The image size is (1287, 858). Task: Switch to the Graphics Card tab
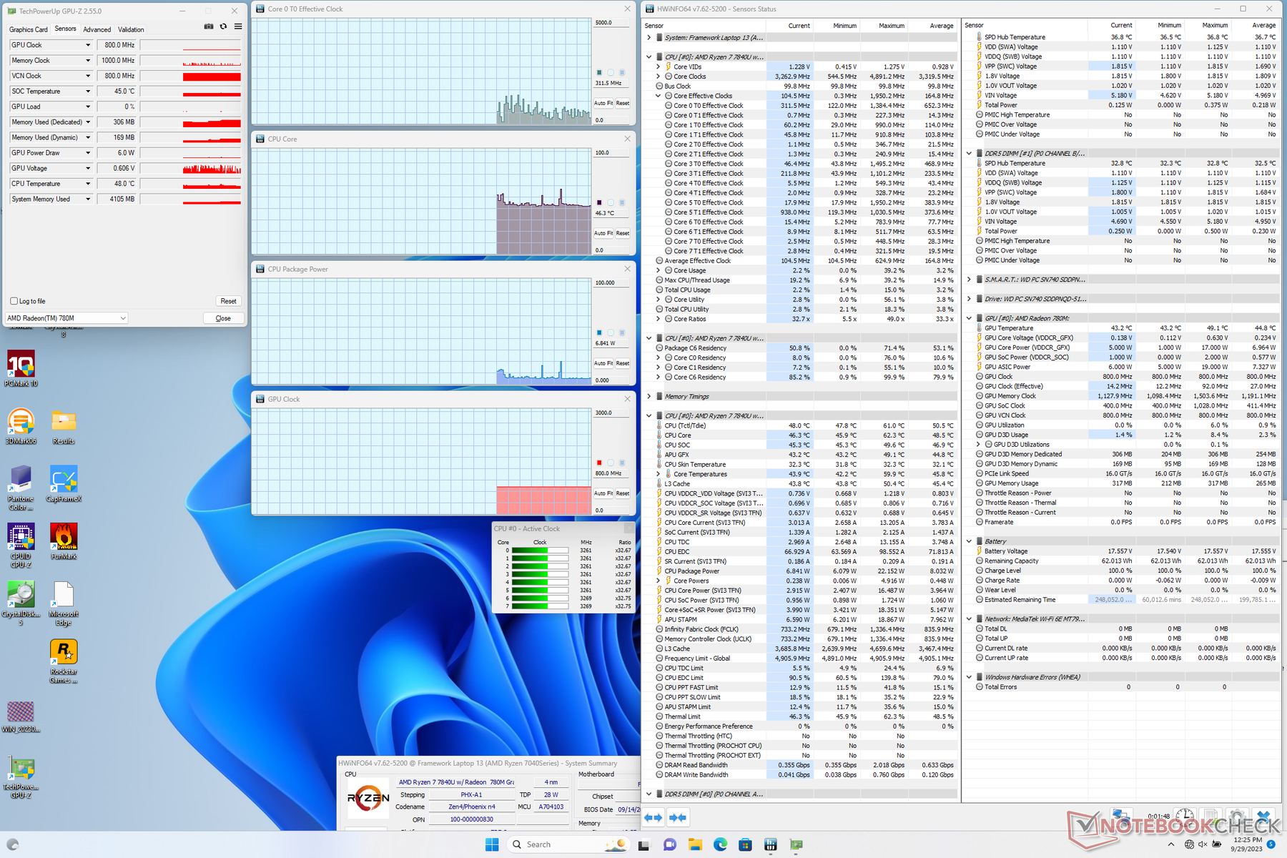tap(29, 29)
